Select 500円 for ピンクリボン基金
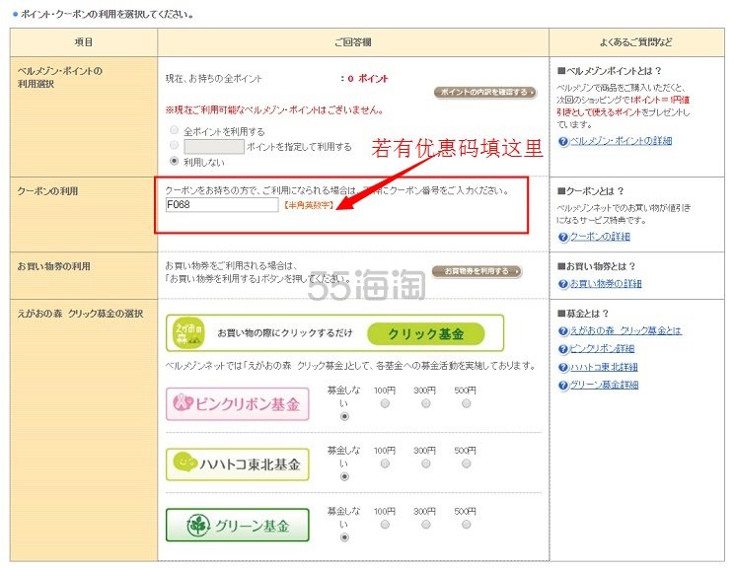The image size is (734, 570). pyautogui.click(x=467, y=403)
